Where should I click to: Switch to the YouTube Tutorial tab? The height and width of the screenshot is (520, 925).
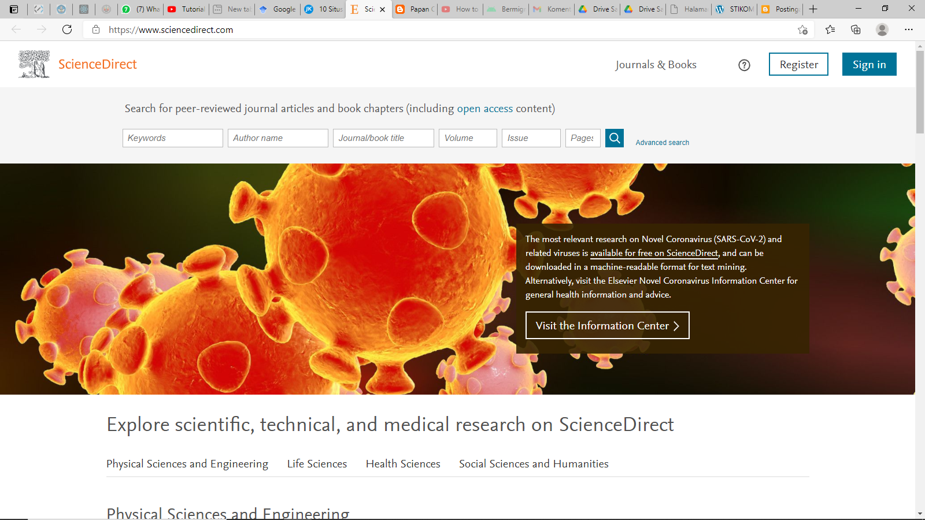[x=186, y=9]
